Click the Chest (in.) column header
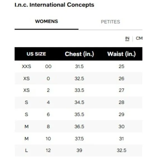 pos(79,54)
